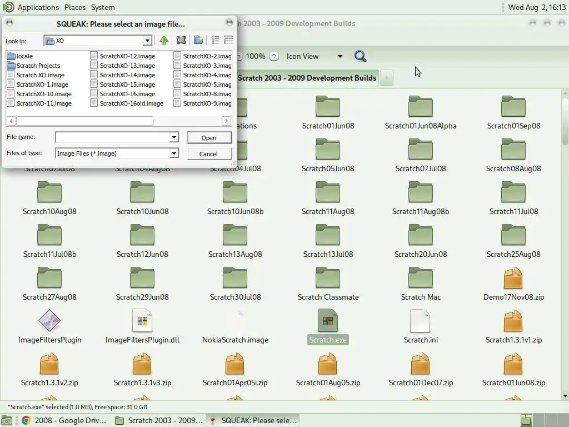Click the vertical scrollbar in file manager
Screen dimensions: 569x427
[565, 122]
